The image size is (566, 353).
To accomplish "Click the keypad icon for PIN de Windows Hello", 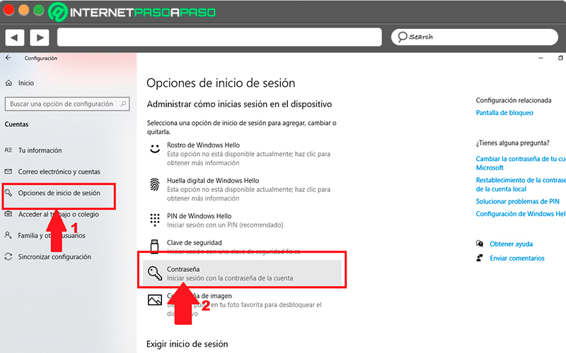I will click(x=155, y=220).
